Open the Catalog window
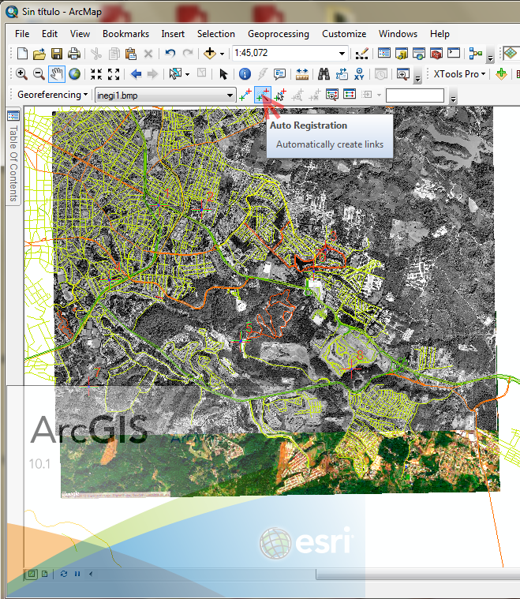520x599 pixels. 402,54
